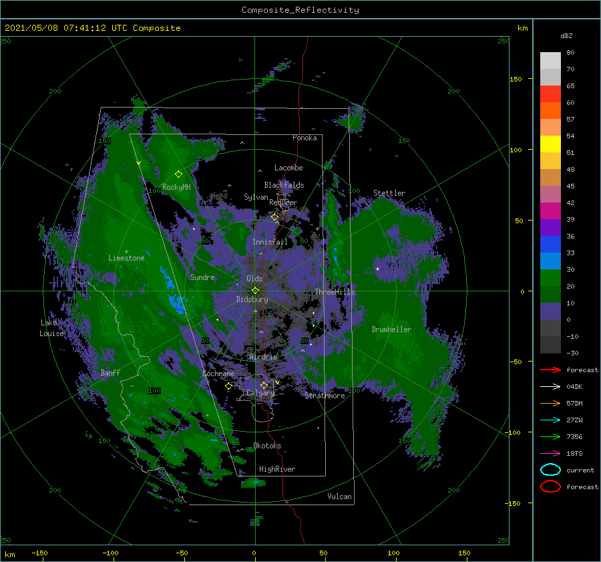Select the magenta 18TS arrow icon

click(x=550, y=454)
